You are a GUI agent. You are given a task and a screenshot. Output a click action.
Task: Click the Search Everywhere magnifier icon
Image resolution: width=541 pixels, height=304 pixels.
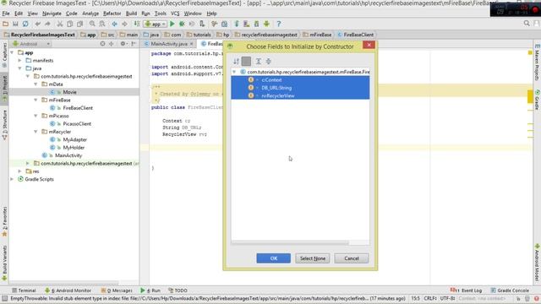click(x=527, y=24)
